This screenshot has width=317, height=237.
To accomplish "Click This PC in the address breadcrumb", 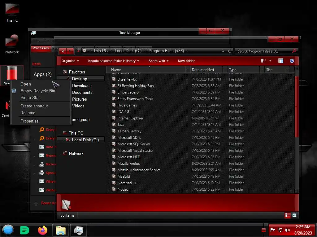I will pyautogui.click(x=100, y=51).
